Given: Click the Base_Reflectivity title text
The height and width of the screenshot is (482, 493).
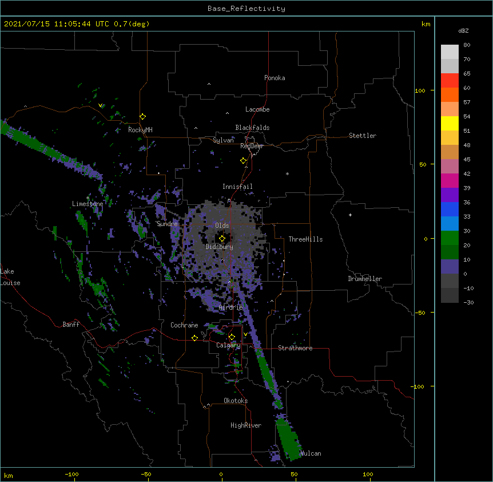Looking at the screenshot, I should (x=247, y=9).
